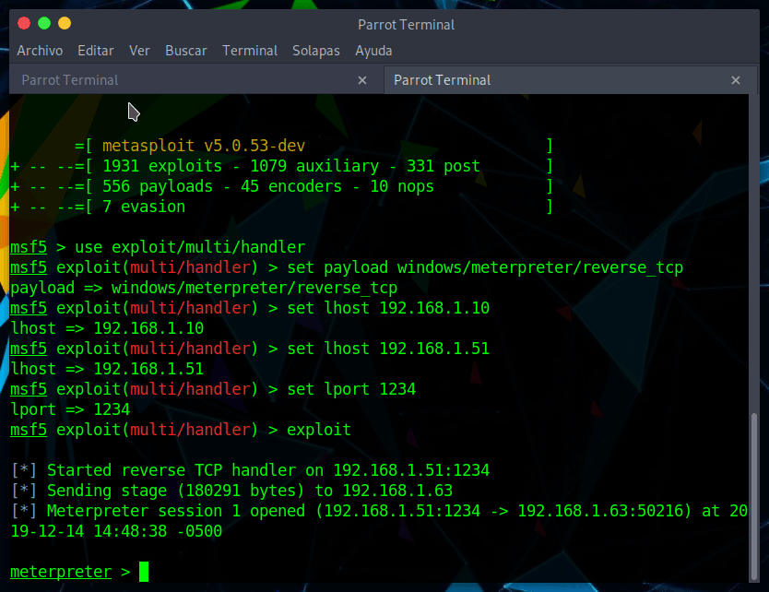Click 'Started reverse TCP handler' line
This screenshot has width=769, height=592.
(x=250, y=470)
